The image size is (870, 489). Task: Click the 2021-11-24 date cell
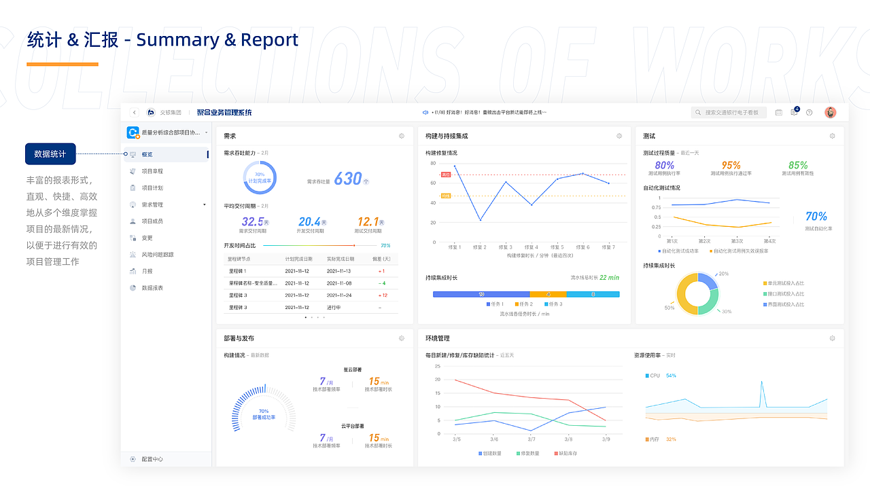pos(338,295)
